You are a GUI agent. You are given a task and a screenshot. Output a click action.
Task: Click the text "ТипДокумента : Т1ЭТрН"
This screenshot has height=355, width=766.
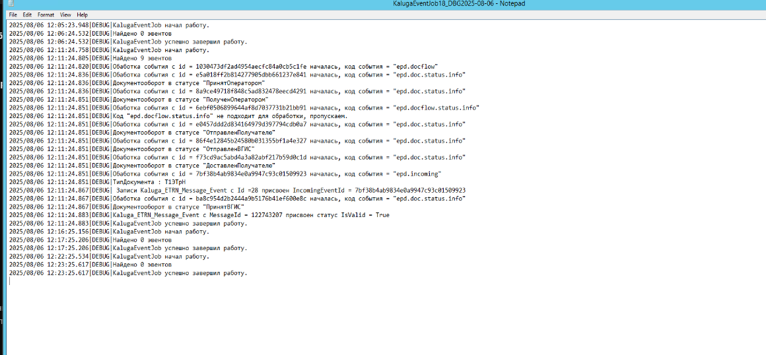click(x=149, y=181)
